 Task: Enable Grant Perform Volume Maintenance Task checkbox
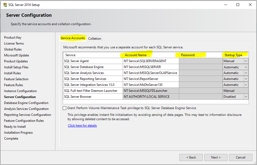click(64, 108)
